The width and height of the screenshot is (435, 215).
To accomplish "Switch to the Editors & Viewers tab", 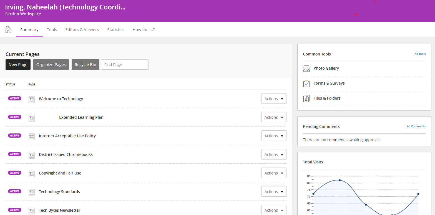I will click(x=82, y=30).
